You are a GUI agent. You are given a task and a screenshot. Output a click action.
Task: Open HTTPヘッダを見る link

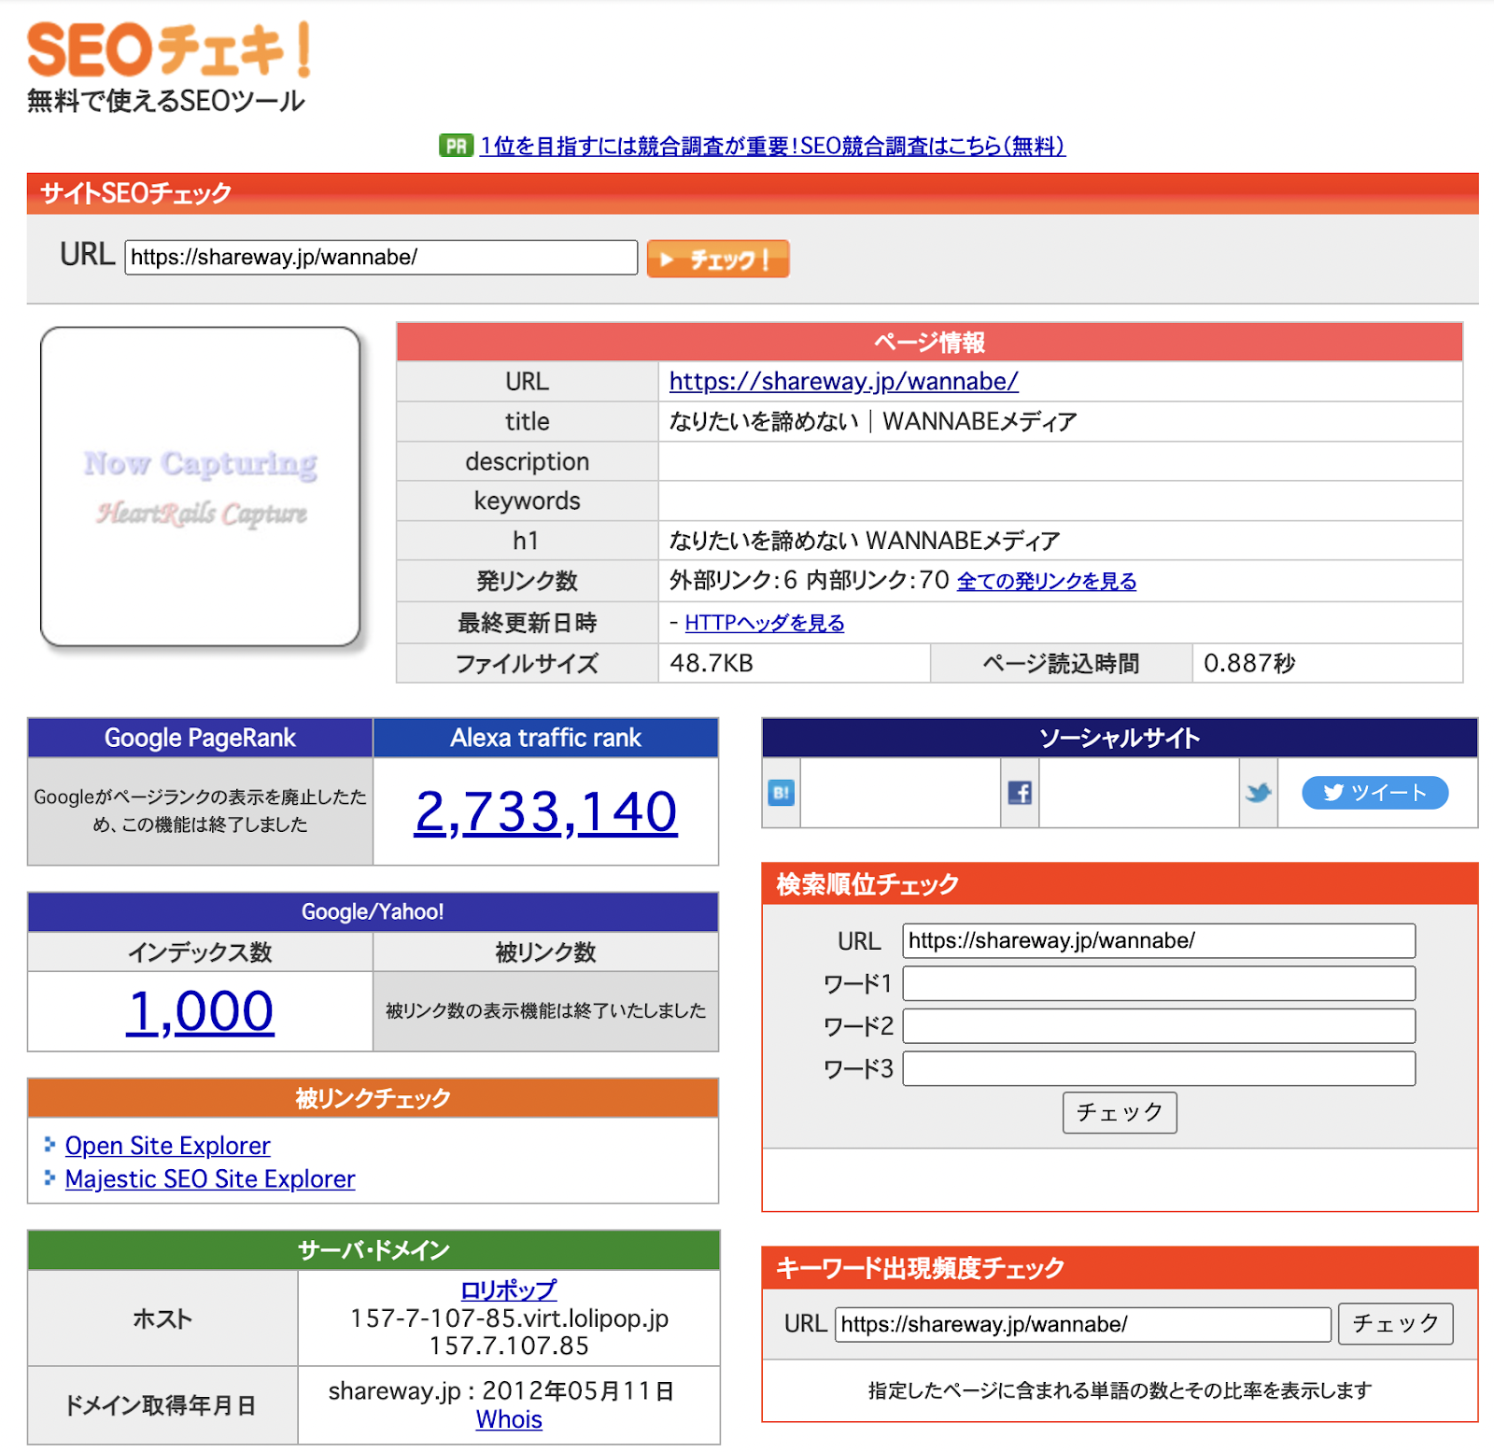[765, 623]
